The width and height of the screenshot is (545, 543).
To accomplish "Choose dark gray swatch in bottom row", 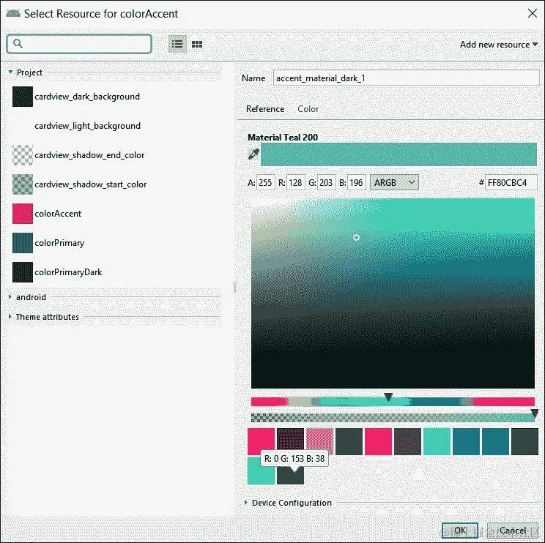I will pos(290,475).
